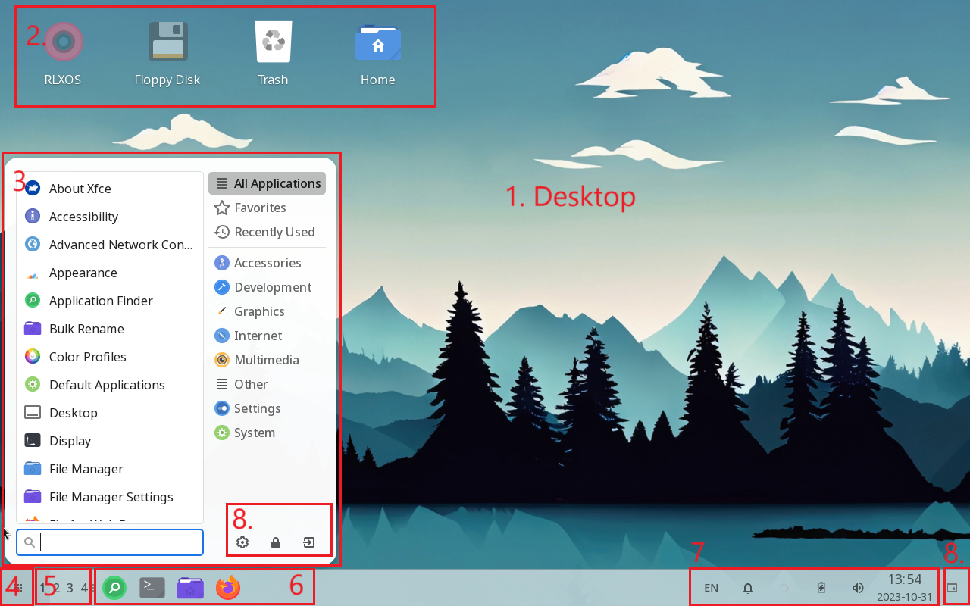Switch to workspace 3 in the pager
Screen dimensions: 970x606
70,588
